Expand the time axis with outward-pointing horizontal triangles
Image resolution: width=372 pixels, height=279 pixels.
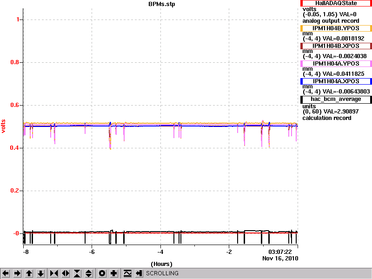coord(66,273)
